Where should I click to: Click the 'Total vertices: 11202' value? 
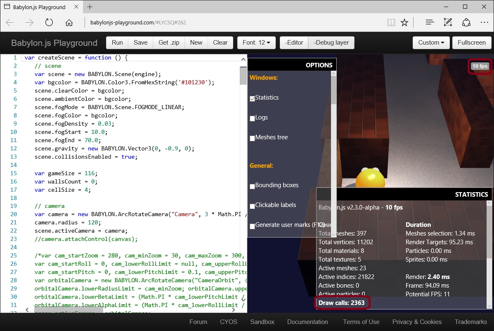345,242
